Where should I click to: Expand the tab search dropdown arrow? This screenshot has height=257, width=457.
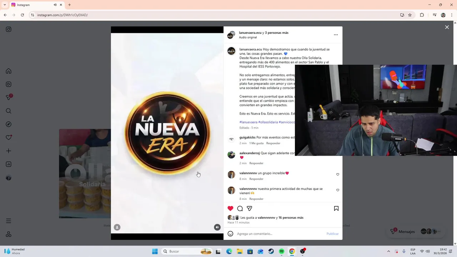(5, 5)
